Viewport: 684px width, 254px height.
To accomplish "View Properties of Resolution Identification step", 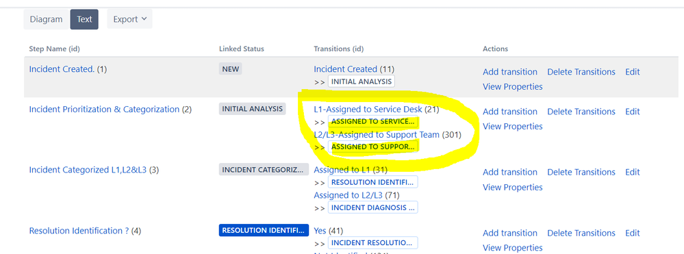I will pos(513,248).
